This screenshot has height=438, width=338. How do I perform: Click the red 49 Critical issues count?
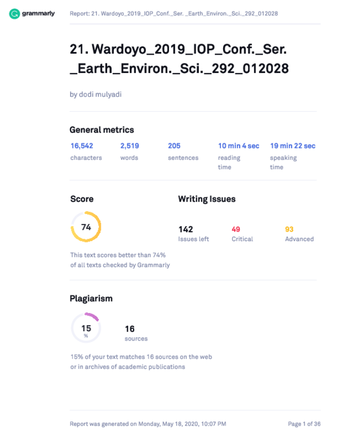click(x=242, y=234)
